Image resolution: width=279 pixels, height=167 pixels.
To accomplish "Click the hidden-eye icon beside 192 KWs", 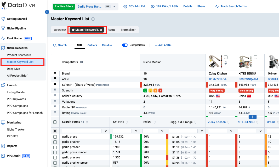I will pos(153,7).
